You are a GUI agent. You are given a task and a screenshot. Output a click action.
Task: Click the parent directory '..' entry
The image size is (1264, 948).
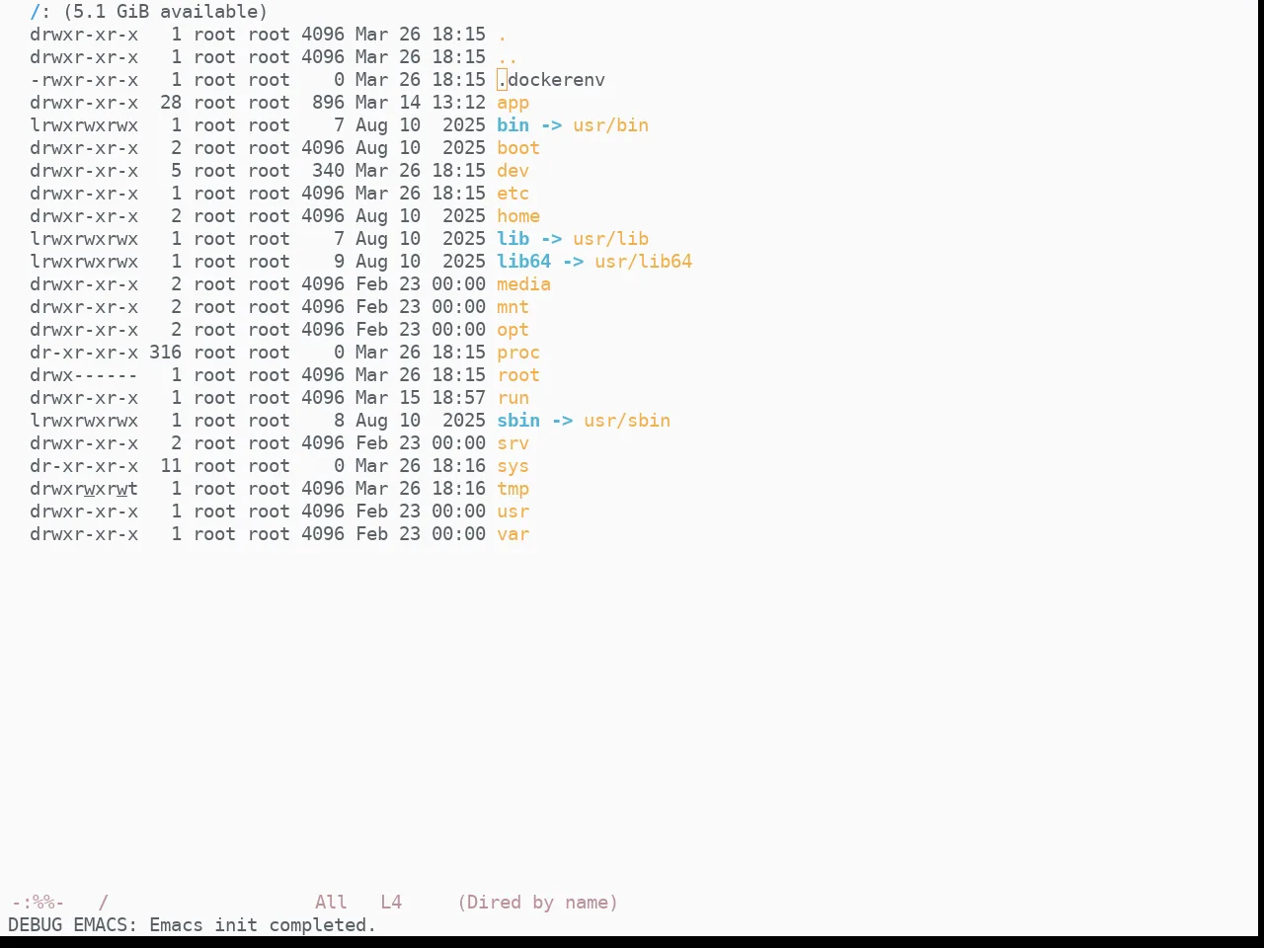[508, 57]
